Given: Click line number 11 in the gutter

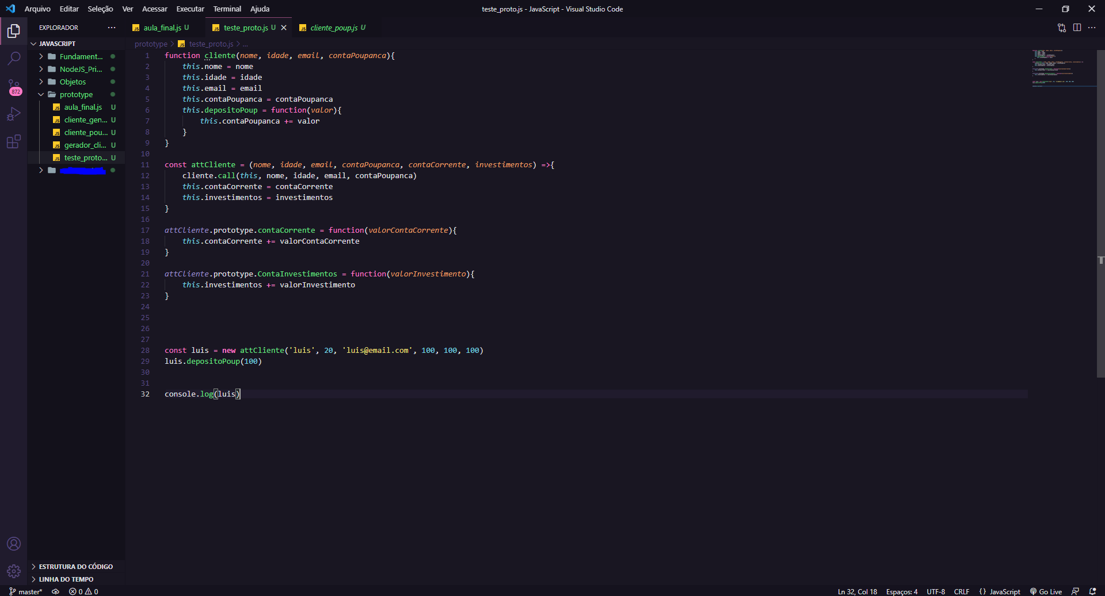Looking at the screenshot, I should [145, 164].
